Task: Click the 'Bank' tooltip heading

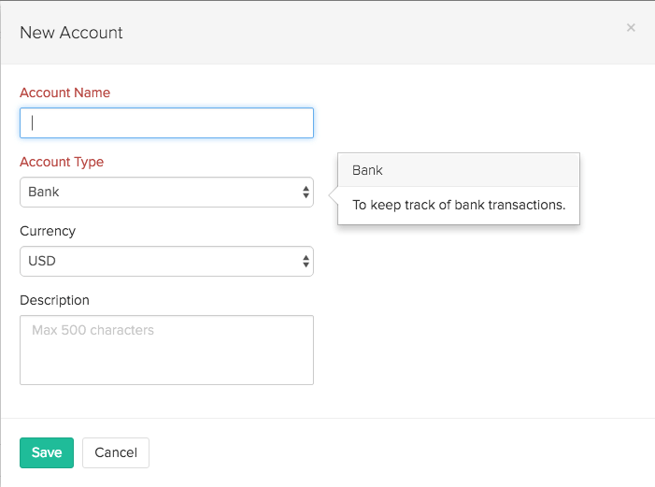Action: 367,170
